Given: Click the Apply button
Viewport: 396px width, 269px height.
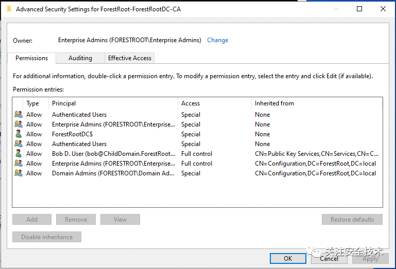Looking at the screenshot, I should (370, 258).
